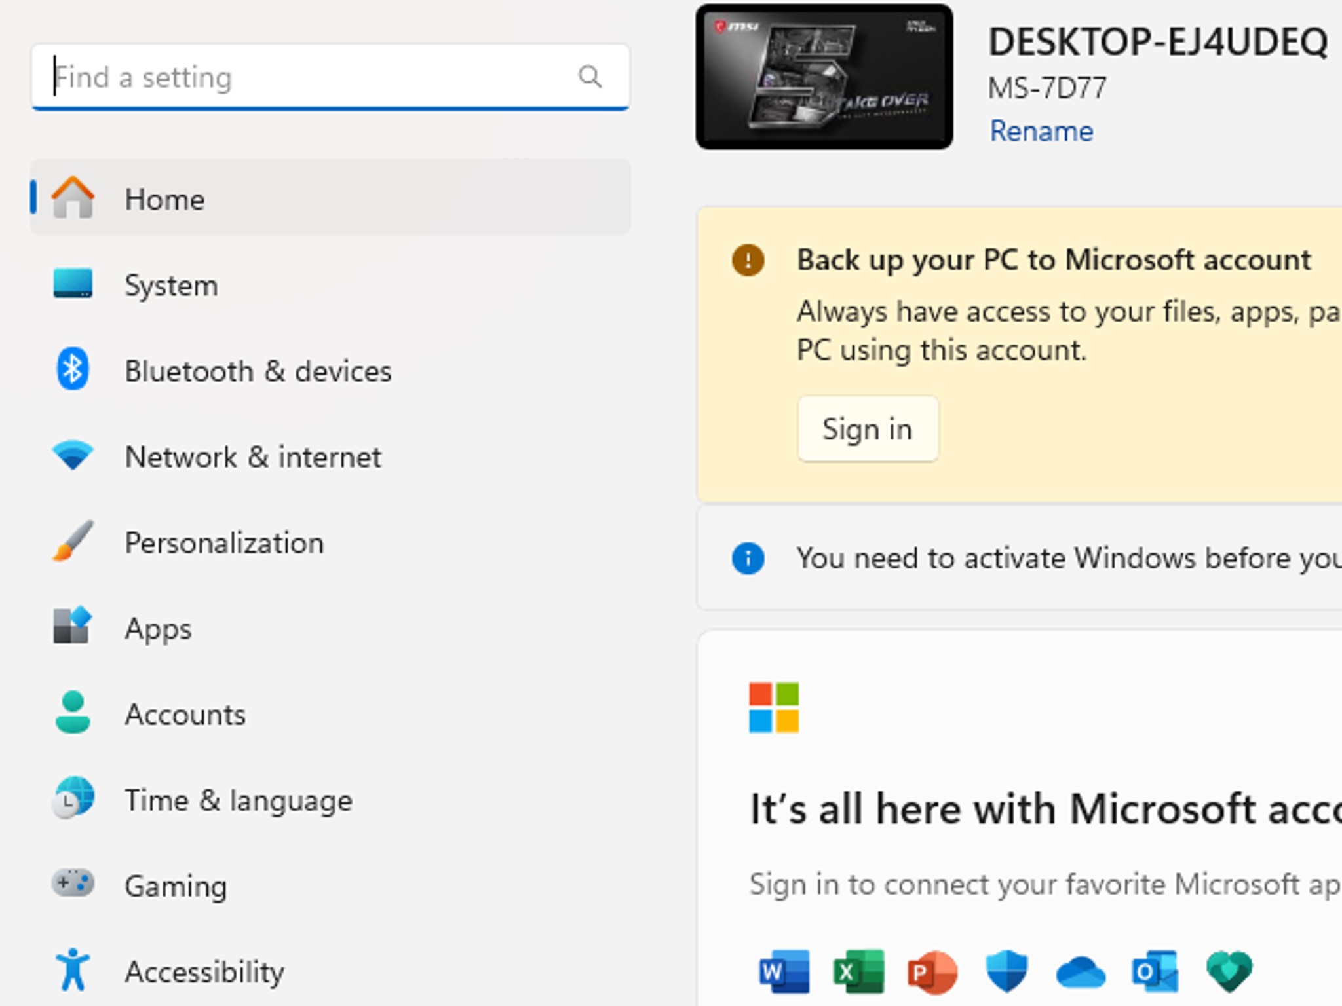
Task: Open the Excel app icon
Action: tap(858, 971)
